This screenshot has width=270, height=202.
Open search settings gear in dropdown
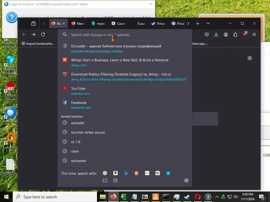[x=186, y=180]
